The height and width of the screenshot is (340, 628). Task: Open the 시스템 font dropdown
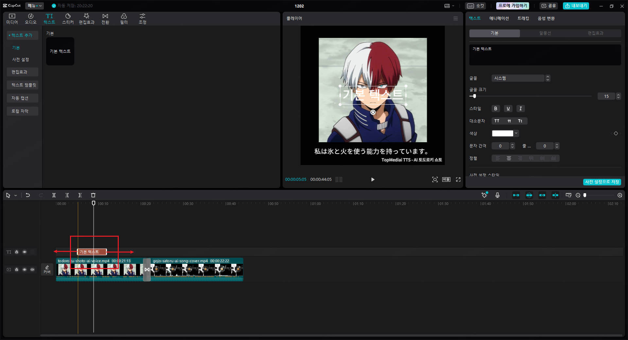click(521, 78)
